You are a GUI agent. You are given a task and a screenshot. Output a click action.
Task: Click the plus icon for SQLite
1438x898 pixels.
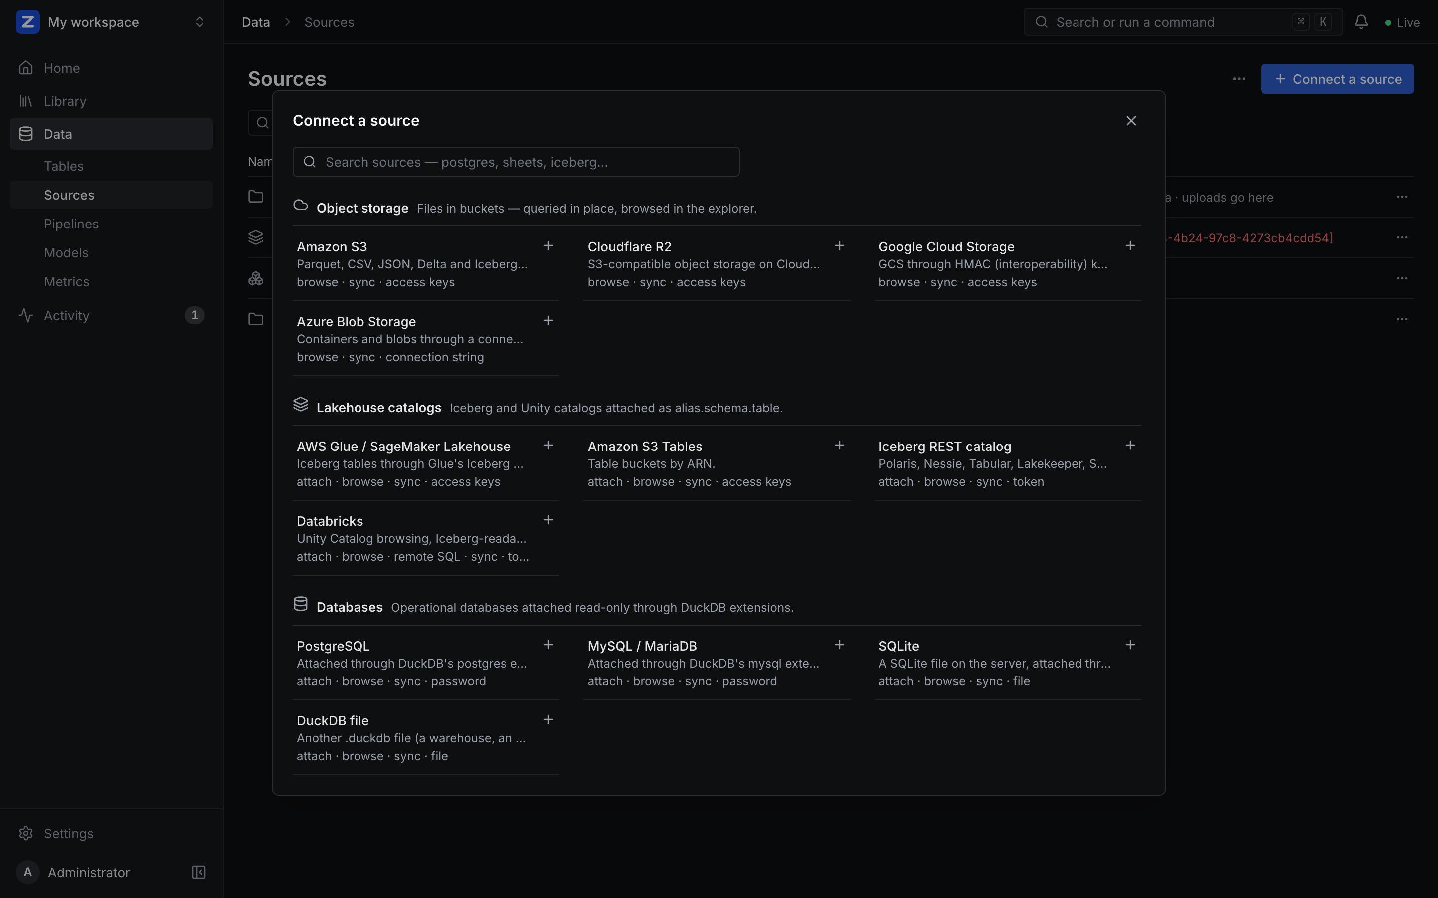(1130, 645)
